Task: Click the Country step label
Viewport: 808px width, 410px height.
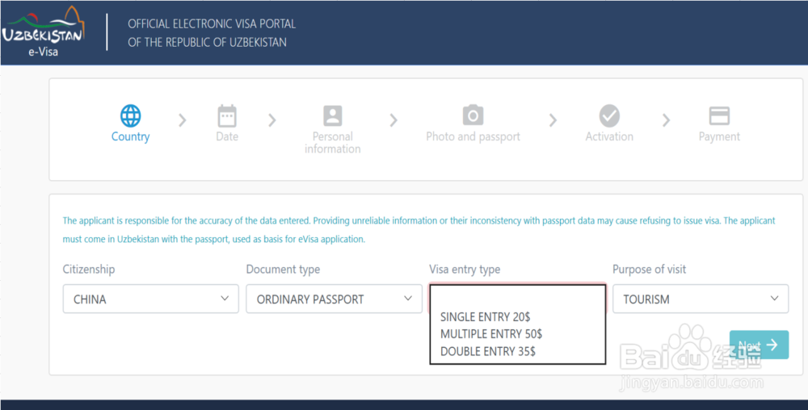Action: coord(130,137)
